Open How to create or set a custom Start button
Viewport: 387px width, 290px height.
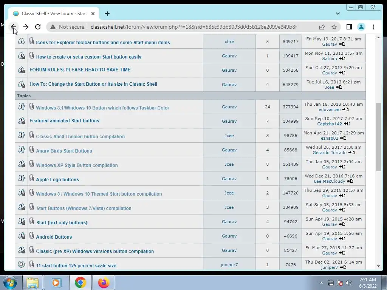[x=88, y=57]
